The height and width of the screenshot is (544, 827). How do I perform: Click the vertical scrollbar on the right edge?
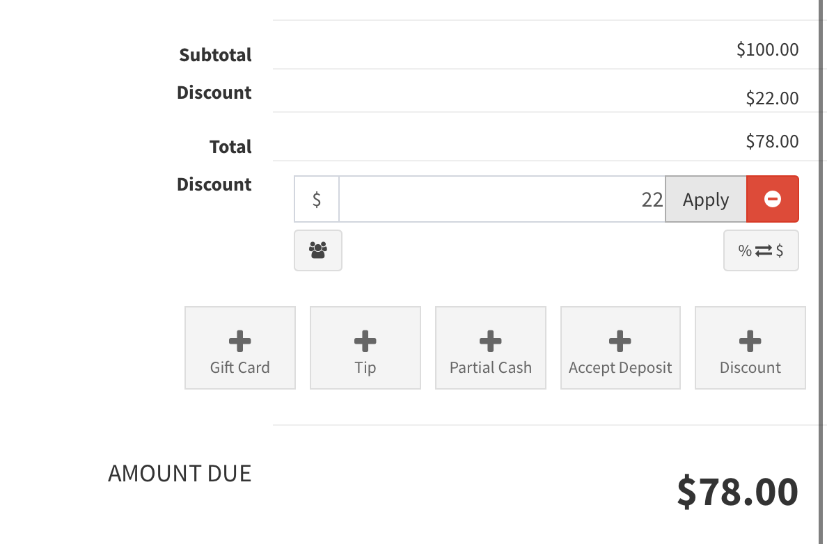(x=821, y=278)
